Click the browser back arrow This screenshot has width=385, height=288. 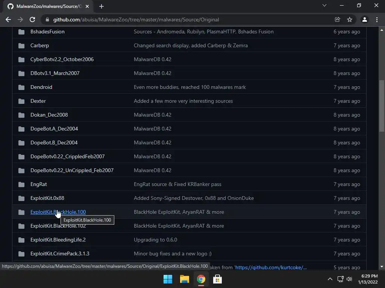[8, 19]
